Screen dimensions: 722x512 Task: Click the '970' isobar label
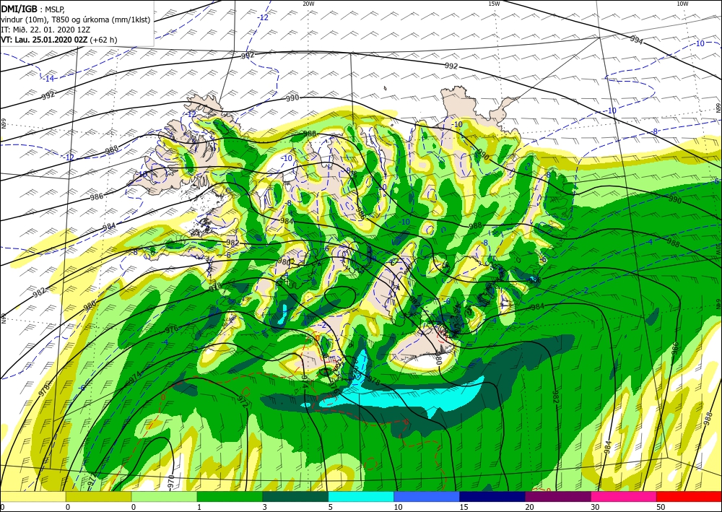[171, 482]
